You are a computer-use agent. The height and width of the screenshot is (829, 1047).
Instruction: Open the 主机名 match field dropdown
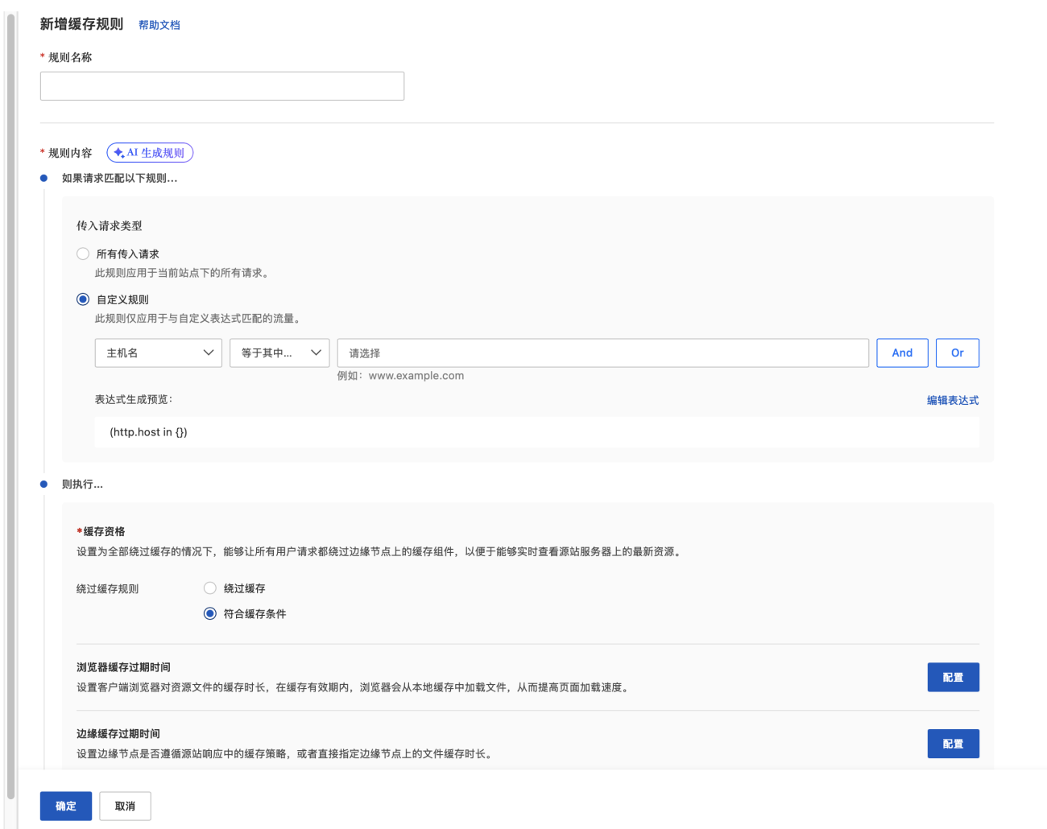click(x=158, y=353)
